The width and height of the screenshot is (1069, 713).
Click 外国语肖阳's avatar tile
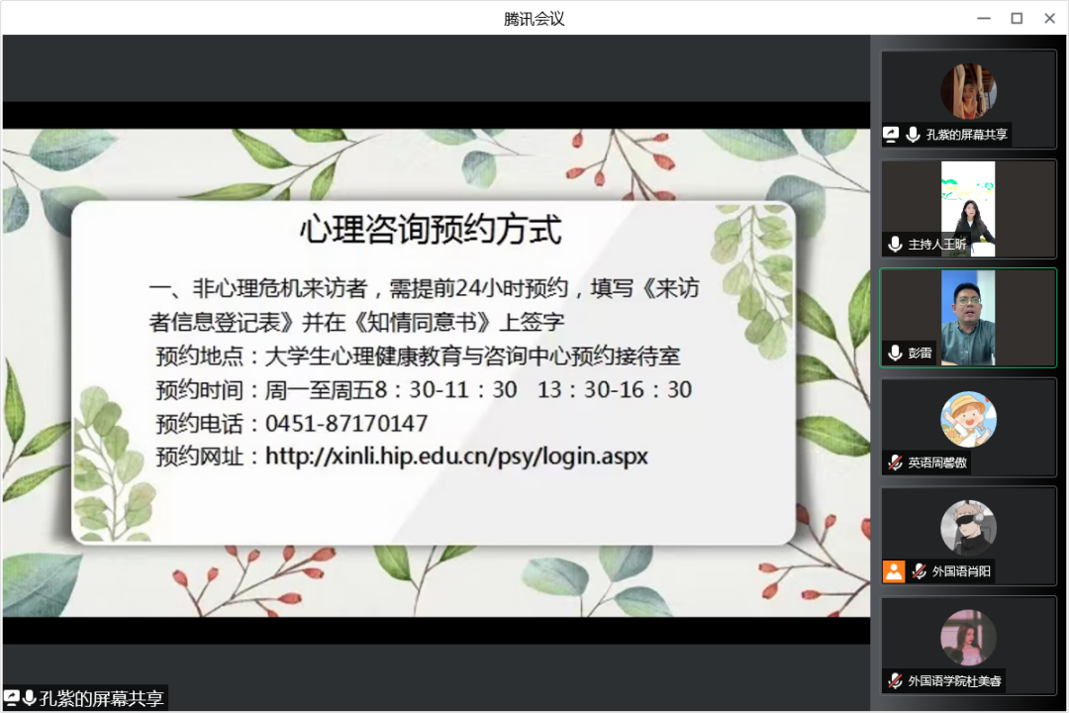pyautogui.click(x=968, y=528)
